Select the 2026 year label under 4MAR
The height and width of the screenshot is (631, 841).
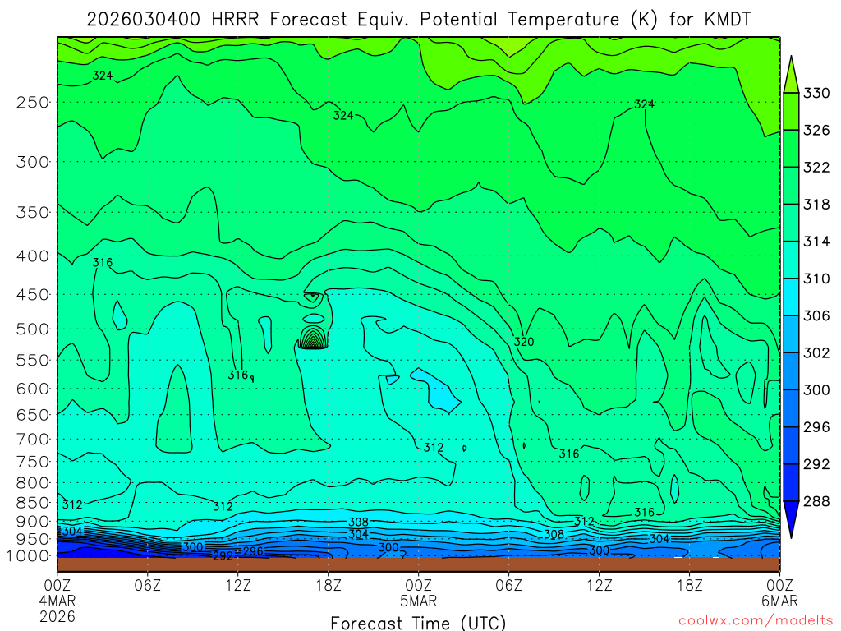58,616
